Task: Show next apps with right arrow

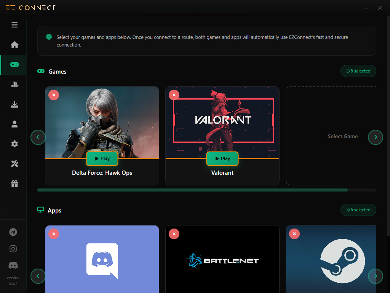Action: coord(375,276)
